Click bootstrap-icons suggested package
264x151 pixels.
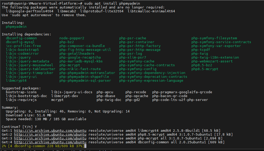(x=21, y=92)
